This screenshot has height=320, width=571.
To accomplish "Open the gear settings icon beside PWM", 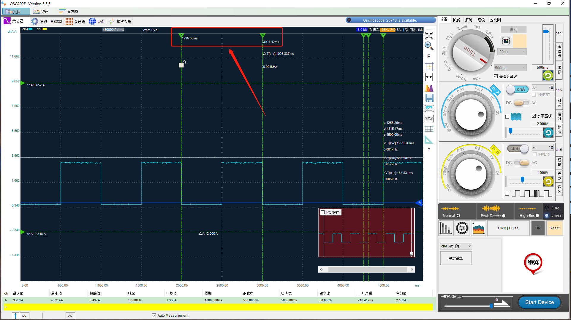I will [462, 228].
